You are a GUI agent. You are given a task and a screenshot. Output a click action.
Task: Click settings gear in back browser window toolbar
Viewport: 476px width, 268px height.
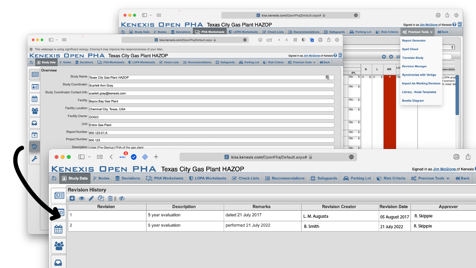click(456, 15)
